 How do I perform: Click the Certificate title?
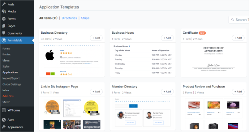tap(190, 33)
